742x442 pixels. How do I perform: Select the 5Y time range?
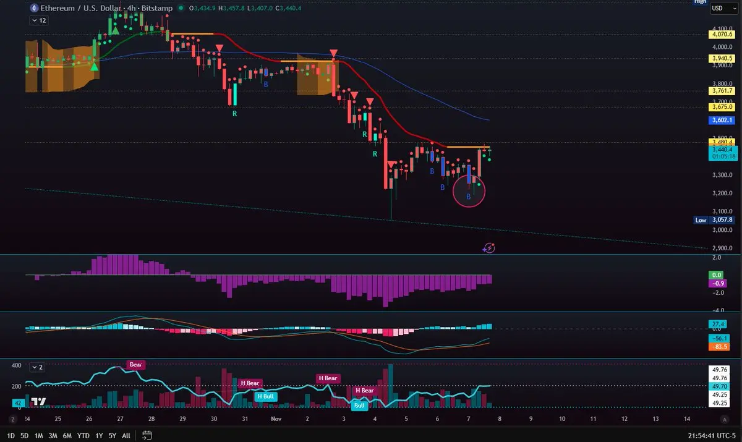pos(113,435)
